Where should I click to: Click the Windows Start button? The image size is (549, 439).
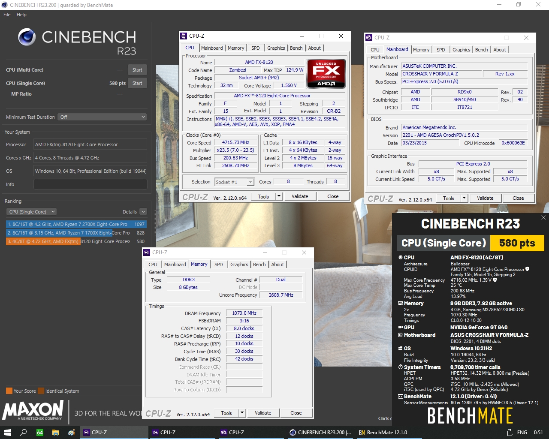pos(7,433)
